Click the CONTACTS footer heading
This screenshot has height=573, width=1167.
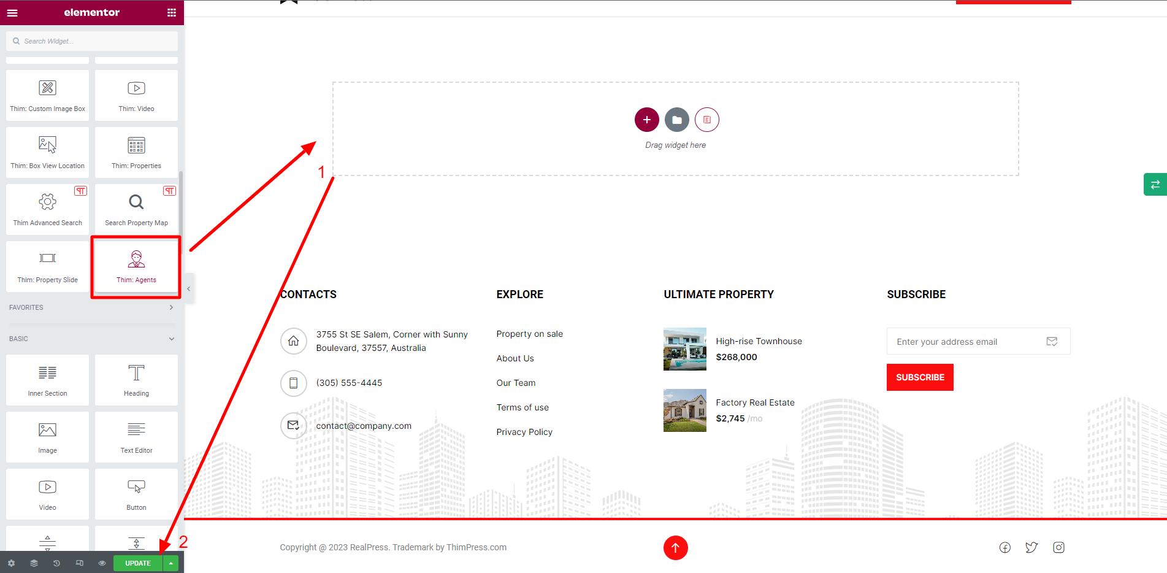(308, 294)
